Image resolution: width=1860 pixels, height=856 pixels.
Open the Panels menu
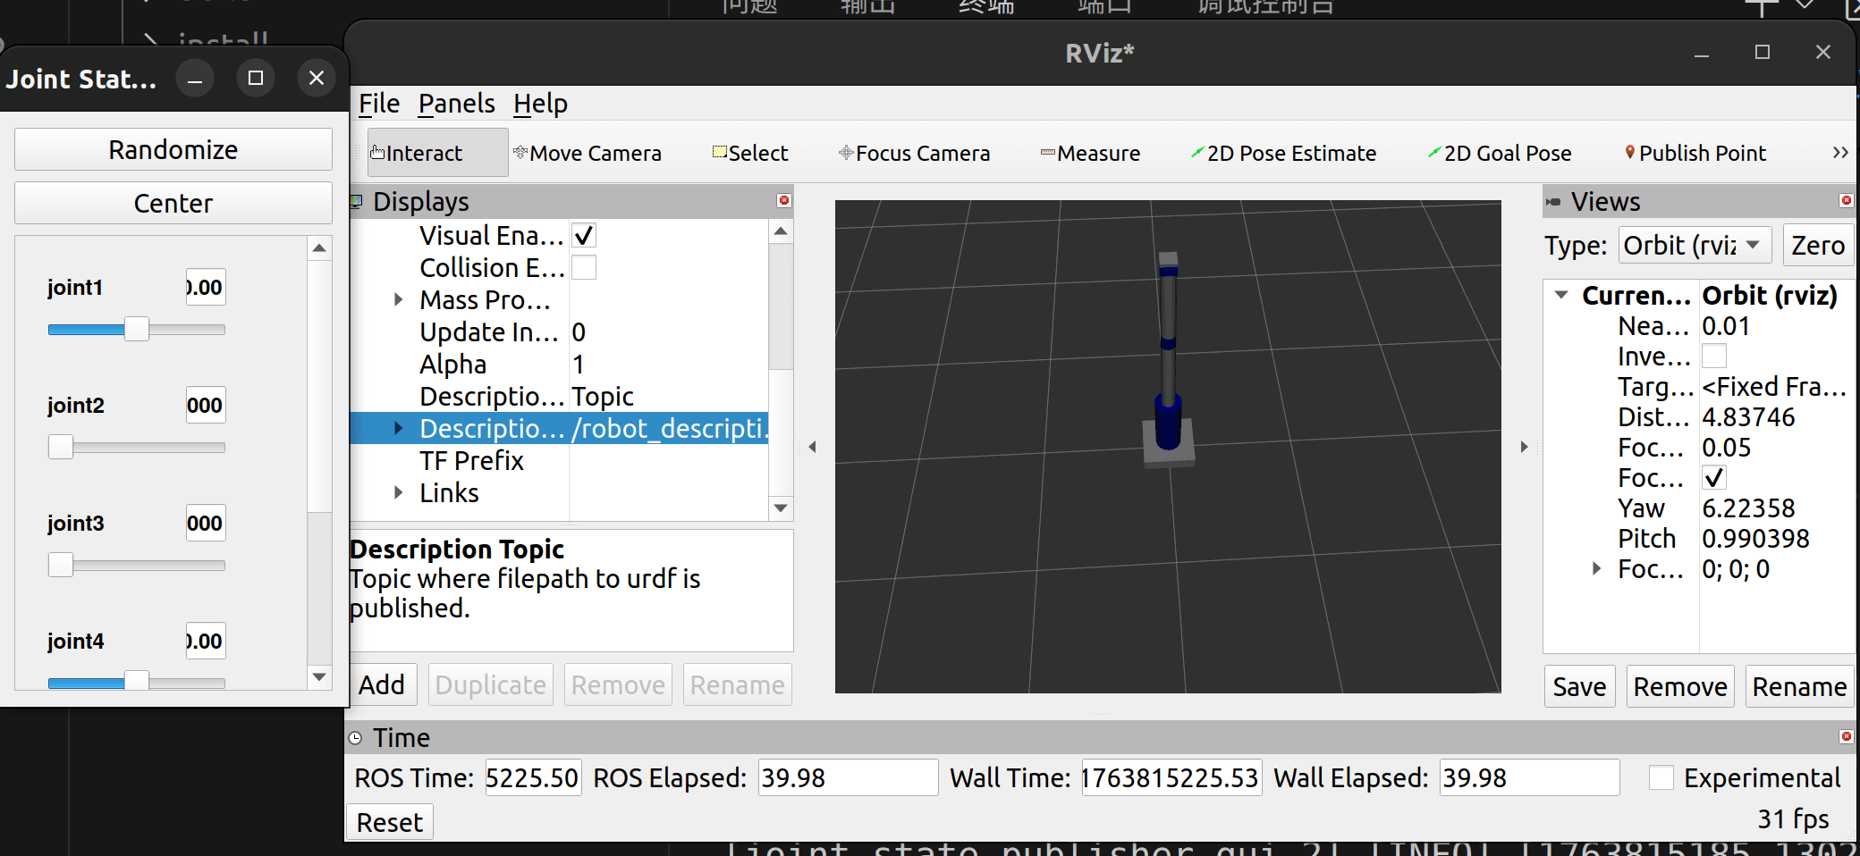point(456,104)
